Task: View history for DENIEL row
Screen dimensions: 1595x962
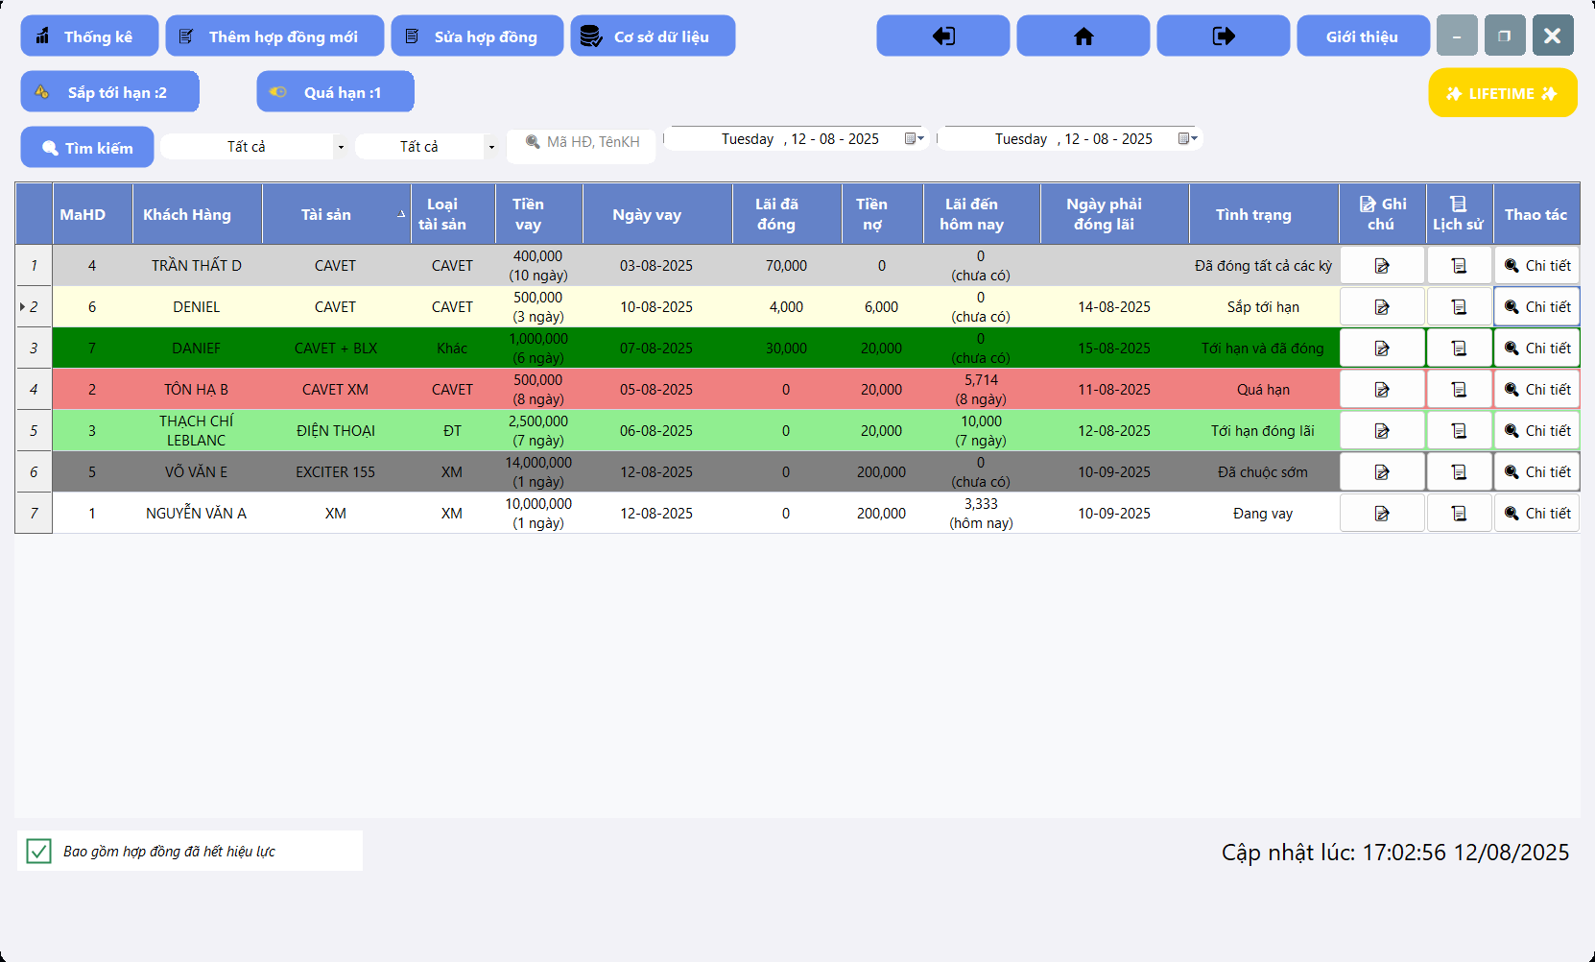Action: (1460, 307)
